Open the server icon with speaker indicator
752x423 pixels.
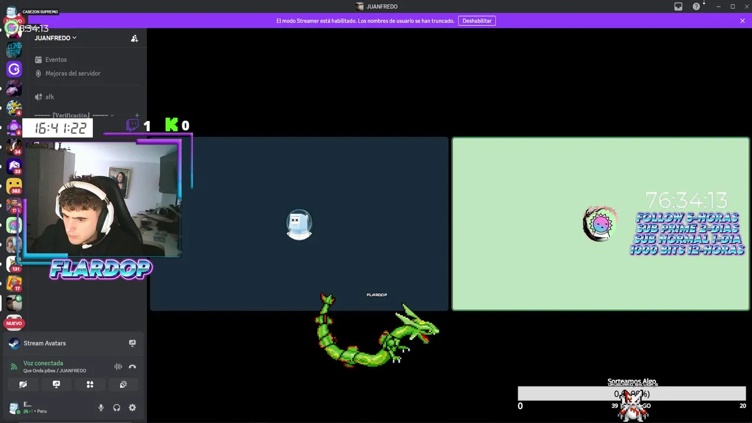click(14, 303)
